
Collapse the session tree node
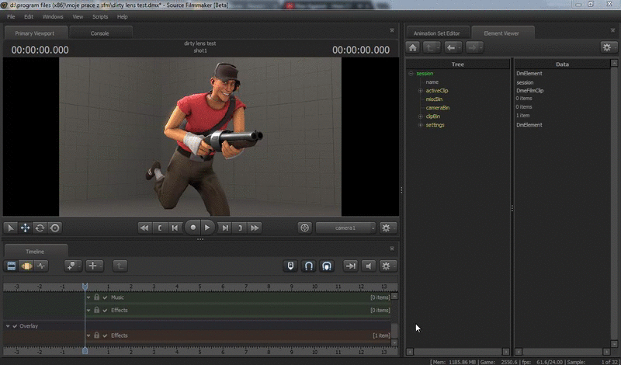pyautogui.click(x=411, y=74)
